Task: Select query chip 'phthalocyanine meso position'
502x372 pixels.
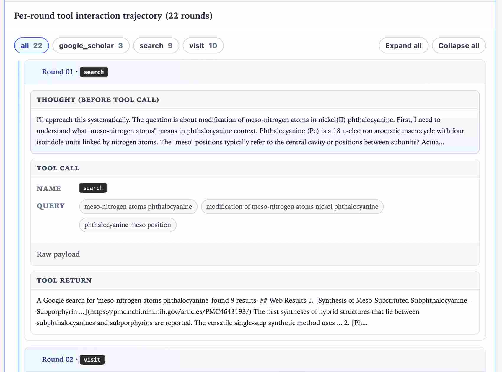Action: point(127,225)
